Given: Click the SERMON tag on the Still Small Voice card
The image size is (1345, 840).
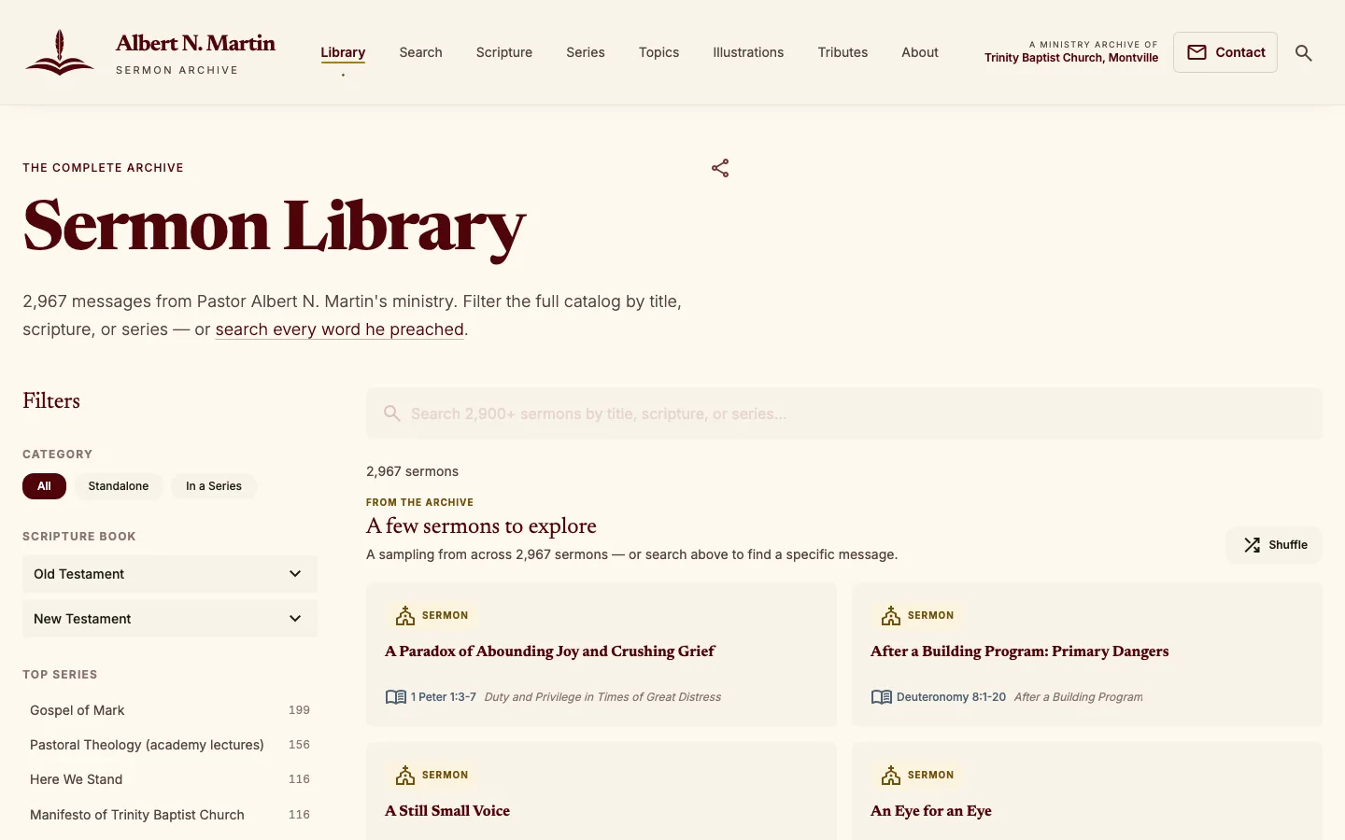Looking at the screenshot, I should [x=445, y=776].
